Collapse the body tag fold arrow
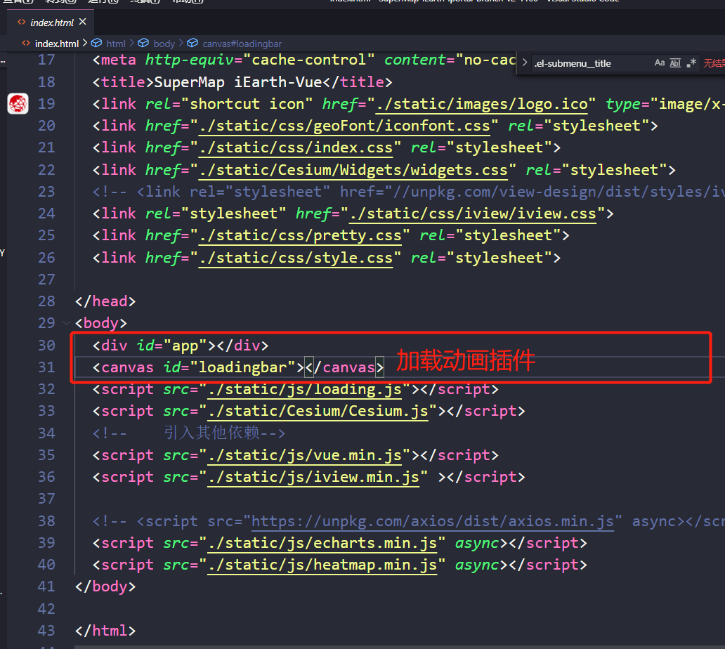Image resolution: width=725 pixels, height=649 pixels. coord(67,323)
